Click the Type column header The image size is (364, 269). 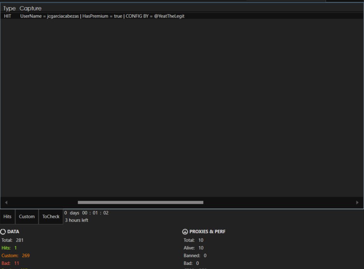(x=9, y=8)
